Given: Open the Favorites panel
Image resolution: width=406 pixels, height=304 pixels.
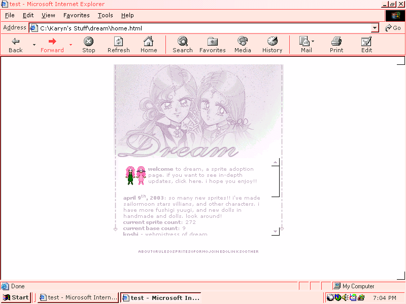Looking at the screenshot, I should point(212,45).
